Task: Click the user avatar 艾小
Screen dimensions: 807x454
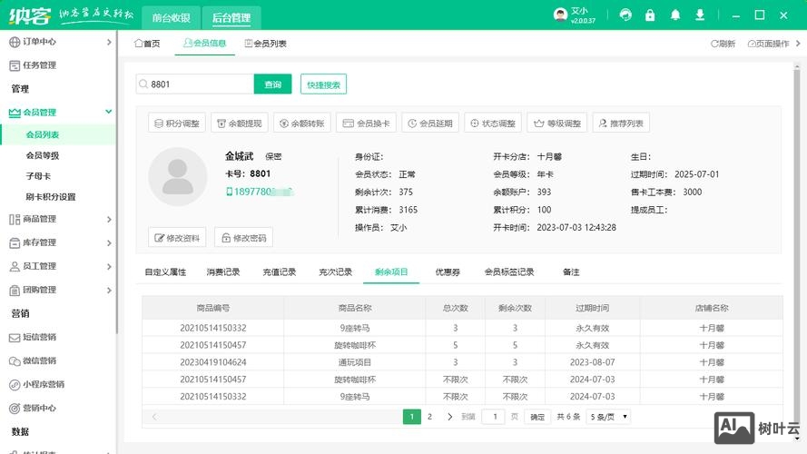Action: [560, 15]
